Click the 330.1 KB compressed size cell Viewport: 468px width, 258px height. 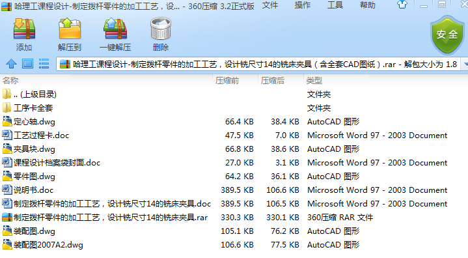click(x=282, y=218)
